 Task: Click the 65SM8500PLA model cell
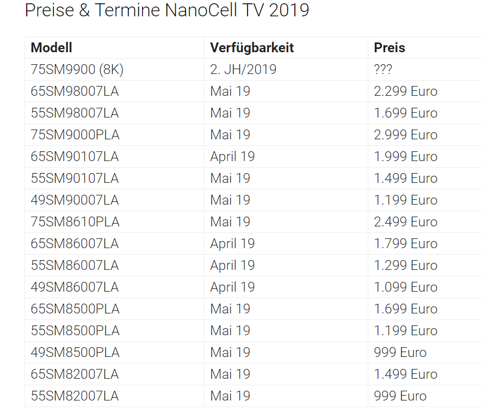pyautogui.click(x=75, y=309)
